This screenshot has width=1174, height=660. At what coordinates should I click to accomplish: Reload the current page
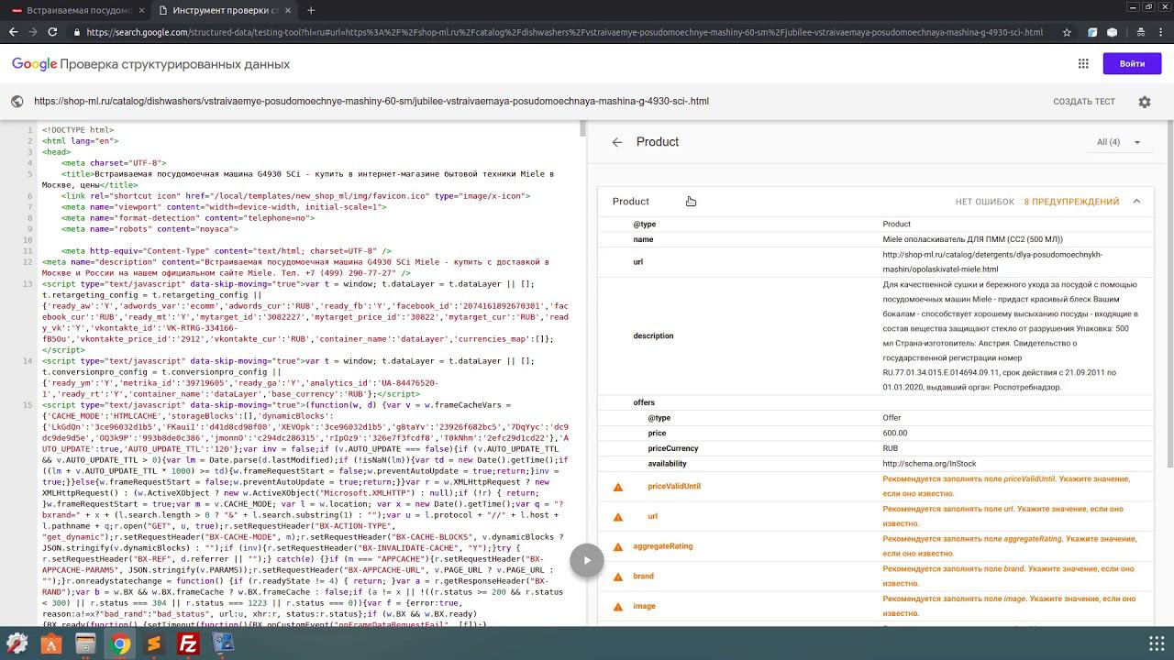pyautogui.click(x=52, y=32)
